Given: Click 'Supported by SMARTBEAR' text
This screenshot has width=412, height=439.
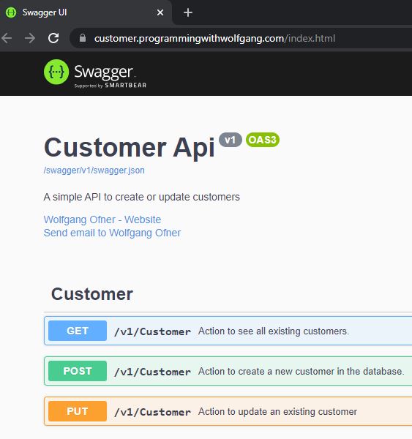Looking at the screenshot, I should tap(110, 86).
